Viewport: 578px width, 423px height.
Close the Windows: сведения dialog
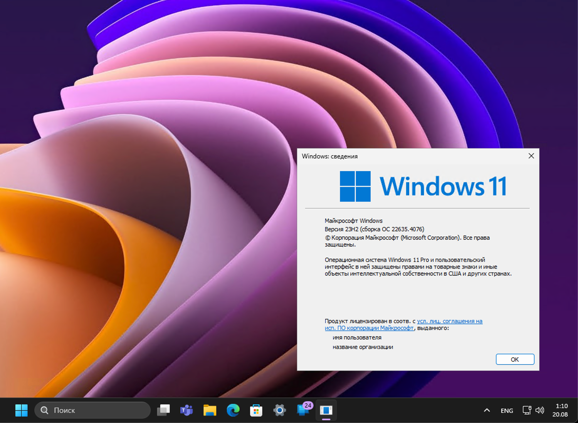coord(531,156)
